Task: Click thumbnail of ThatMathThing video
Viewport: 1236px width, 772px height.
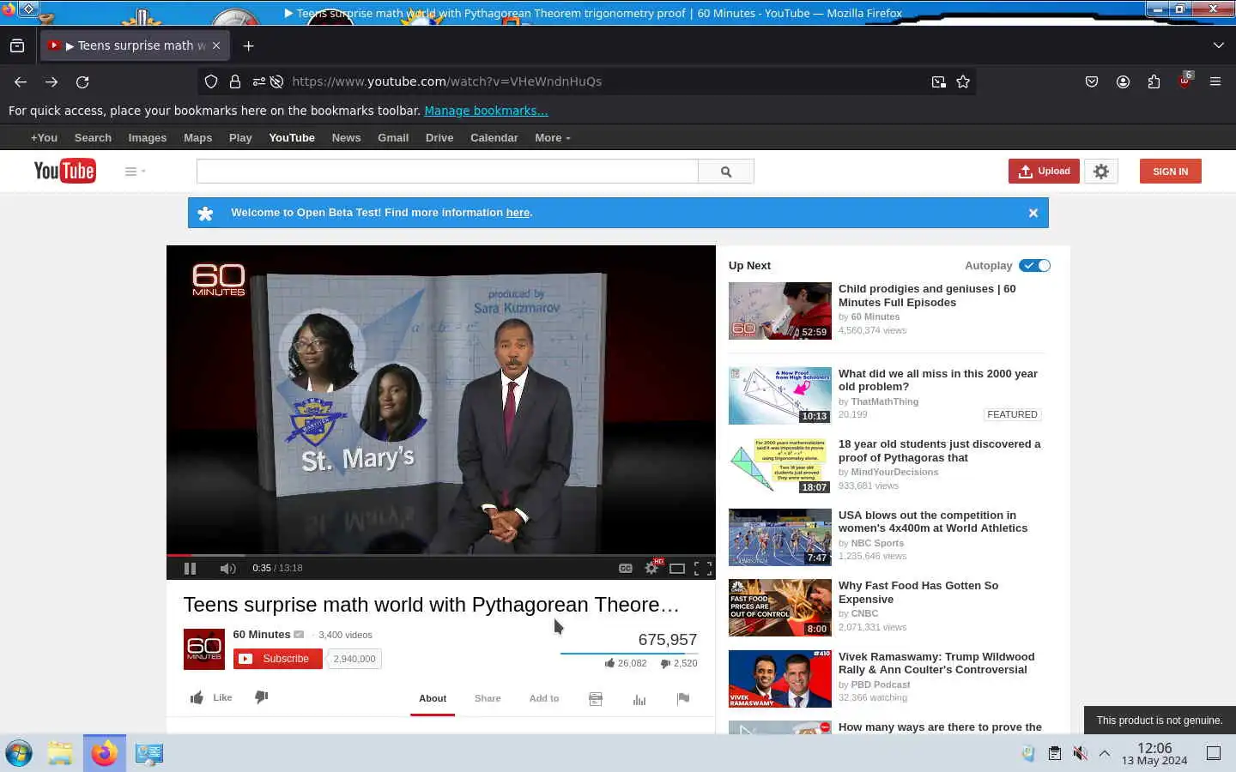Action: coord(780,395)
